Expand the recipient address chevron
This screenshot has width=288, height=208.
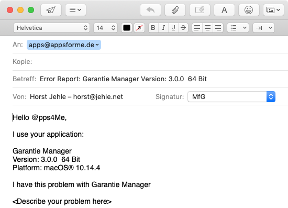coord(97,45)
